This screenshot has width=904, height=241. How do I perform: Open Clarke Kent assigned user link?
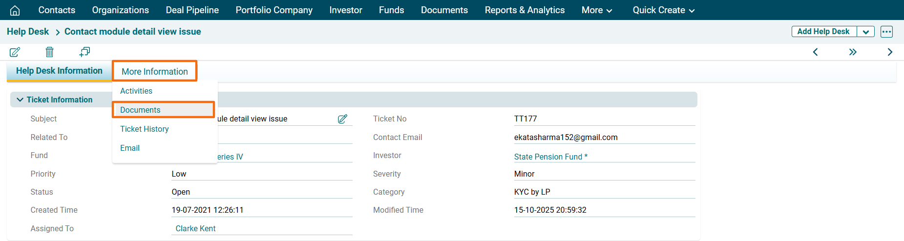tap(195, 228)
